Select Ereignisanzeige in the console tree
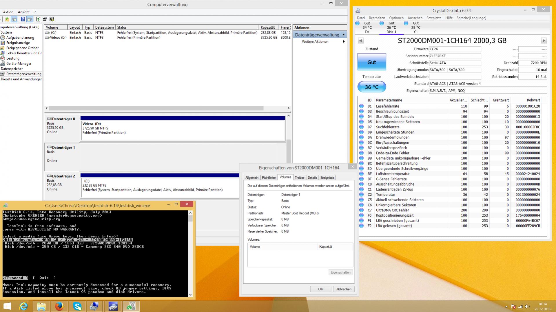556x312 pixels. [18, 43]
